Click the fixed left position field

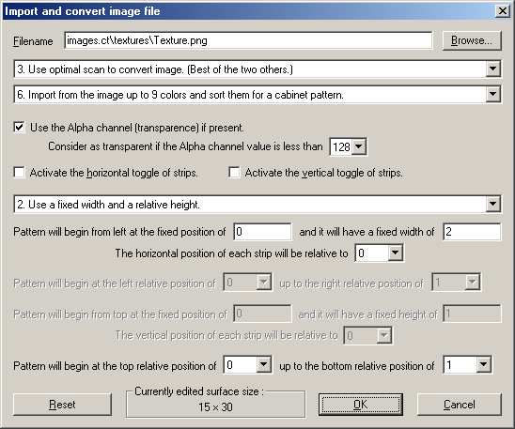[262, 232]
